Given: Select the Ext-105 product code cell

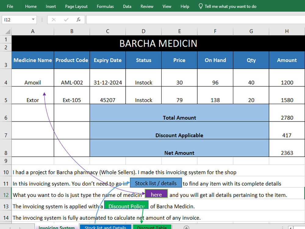Looking at the screenshot, I should (x=72, y=95).
